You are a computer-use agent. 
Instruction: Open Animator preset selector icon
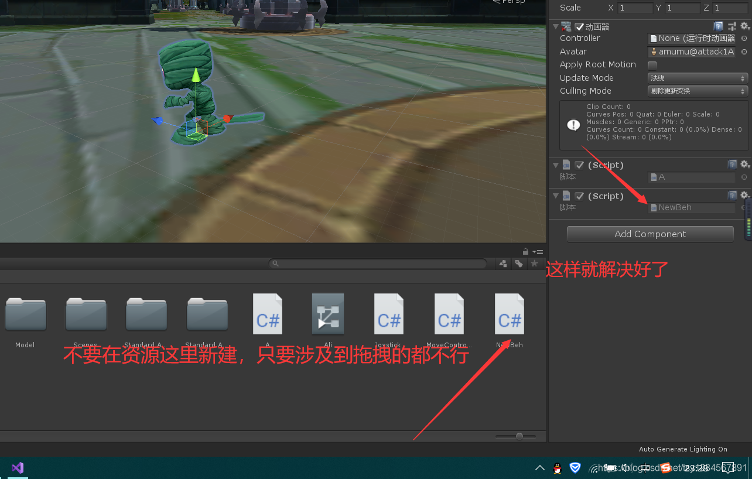tap(732, 26)
